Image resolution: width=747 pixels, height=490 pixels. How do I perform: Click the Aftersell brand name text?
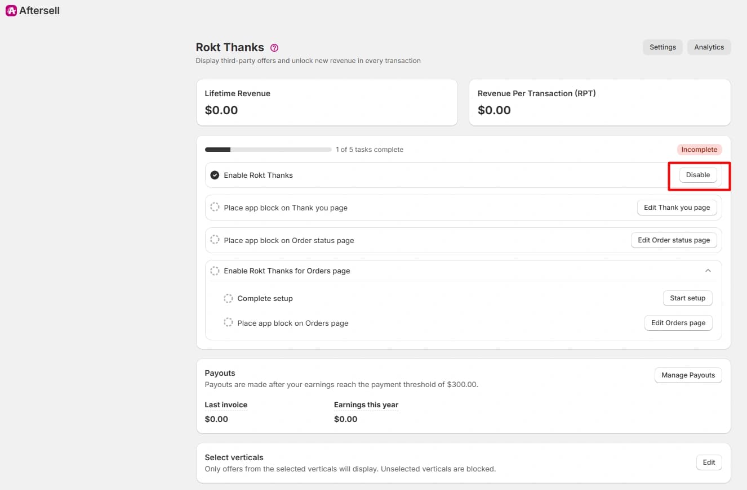tap(39, 11)
